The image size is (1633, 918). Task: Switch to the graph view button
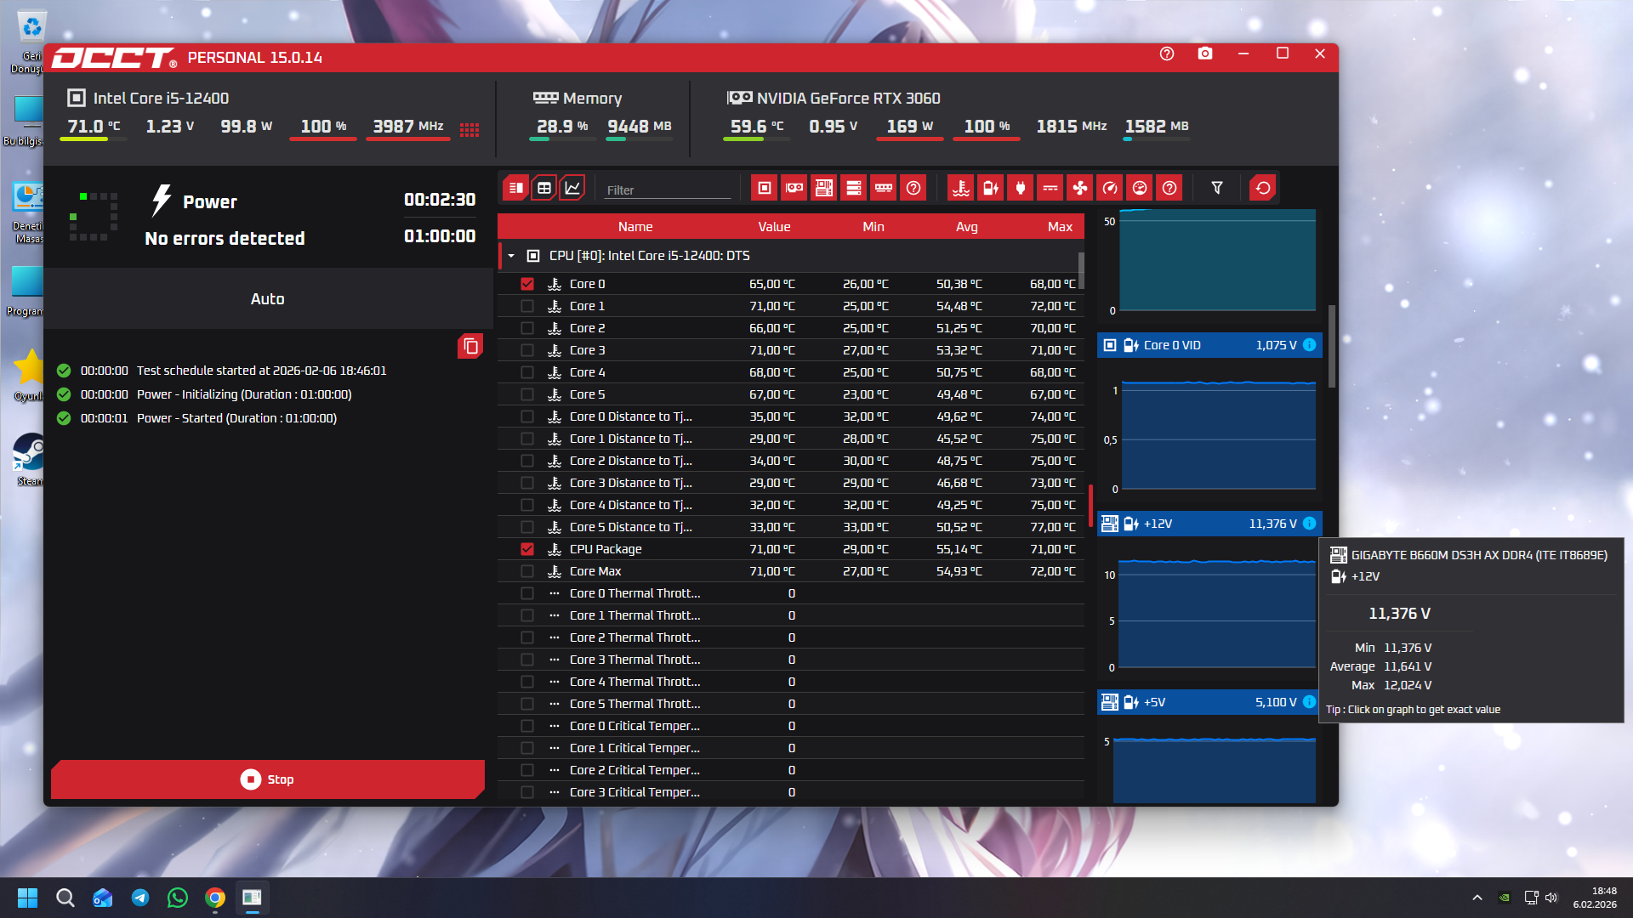coord(572,188)
